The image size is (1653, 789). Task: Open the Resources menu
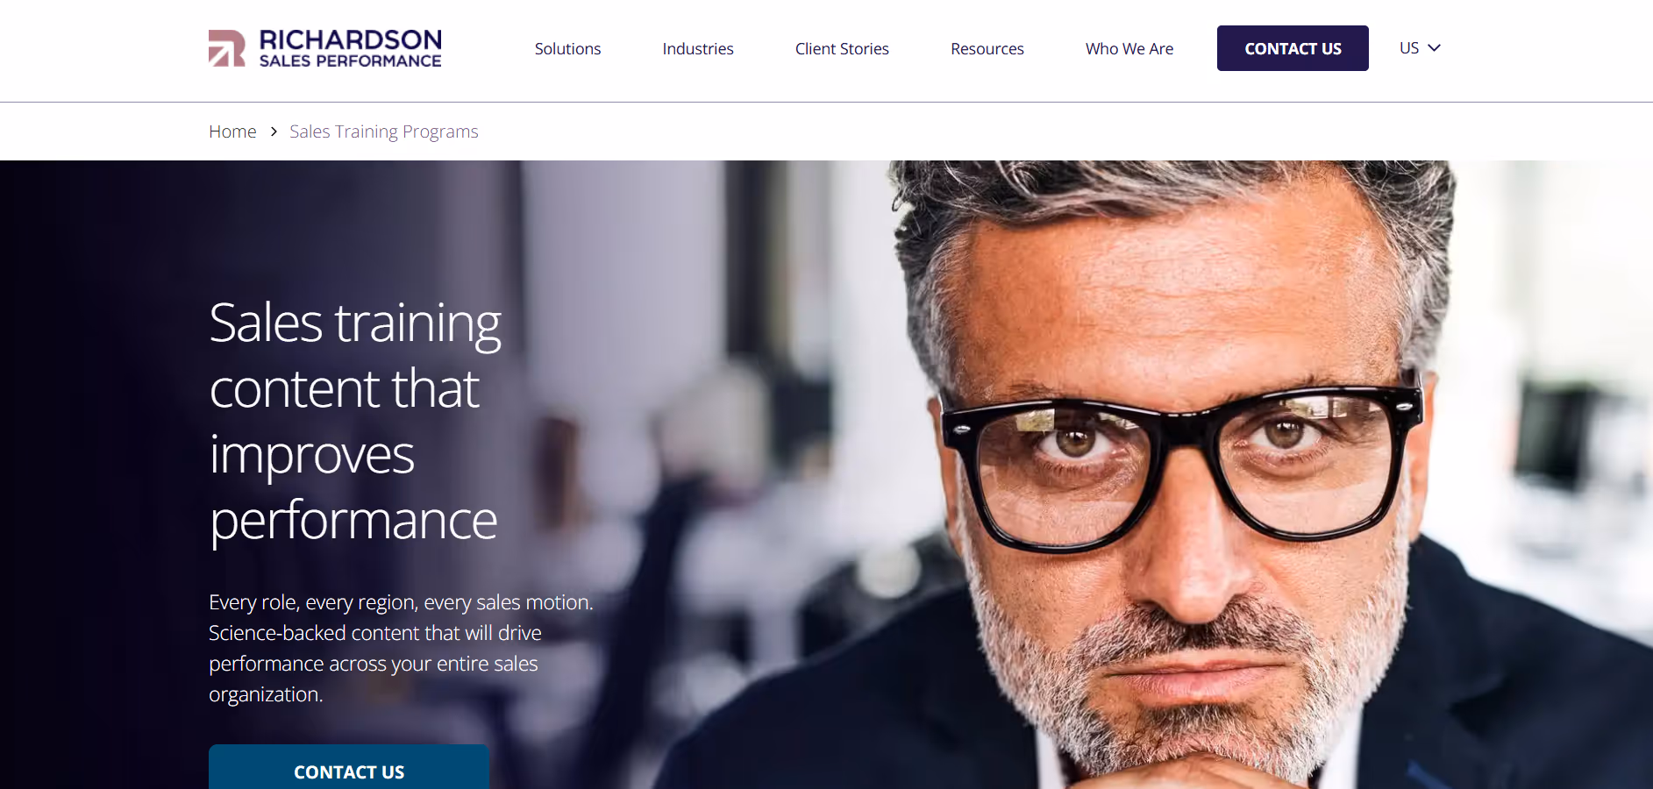[987, 49]
